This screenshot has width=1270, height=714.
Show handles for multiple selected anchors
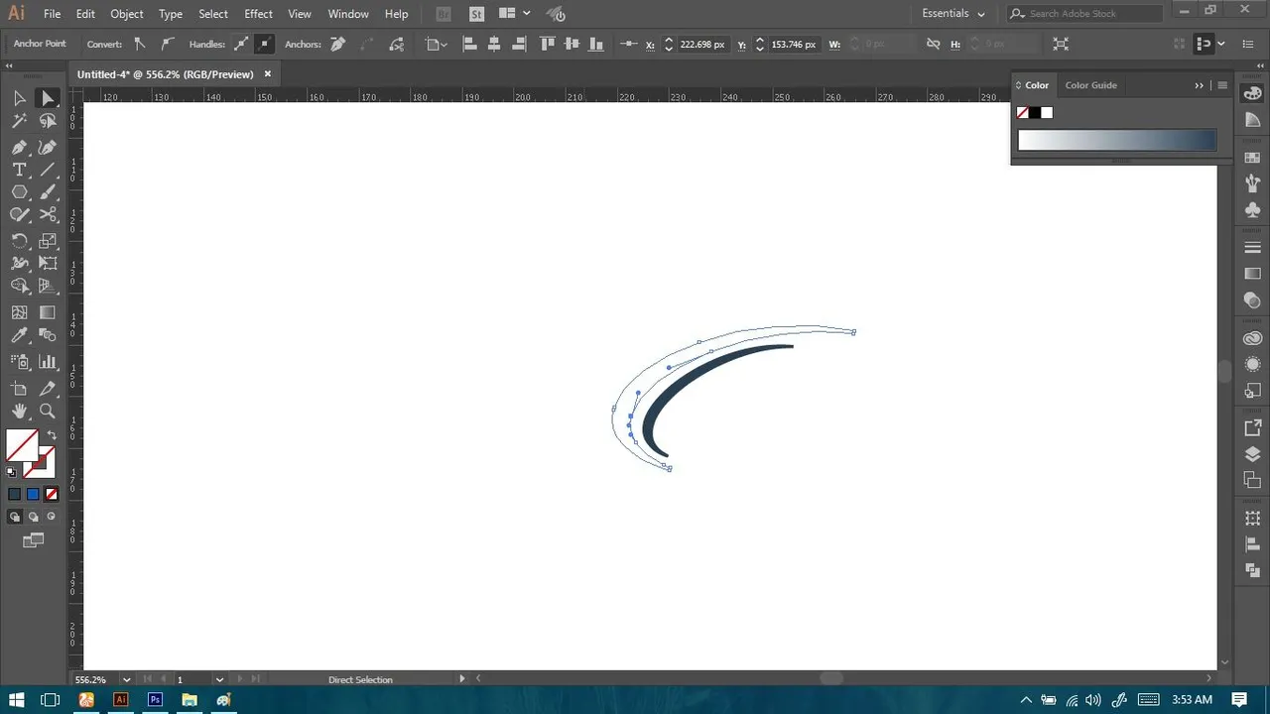click(x=241, y=44)
